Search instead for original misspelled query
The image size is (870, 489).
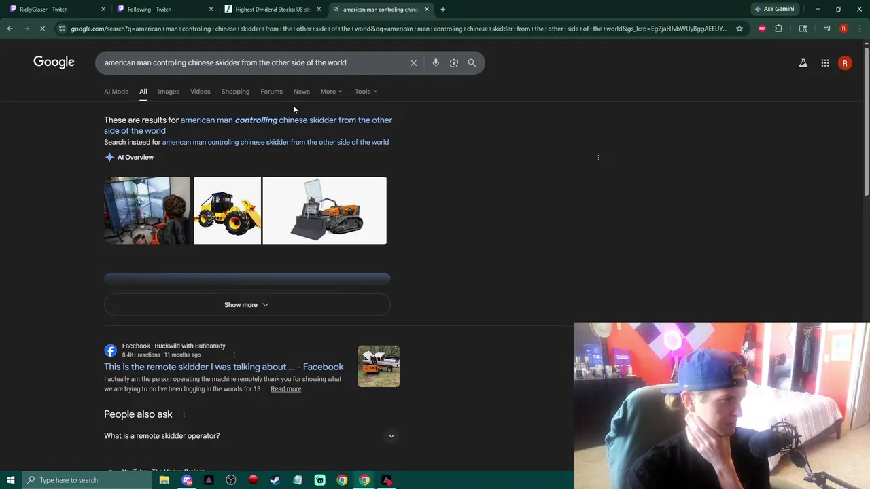[x=275, y=142]
